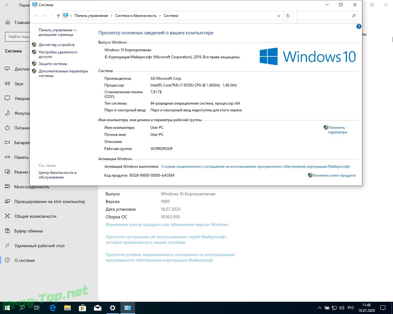Select Проецирование на этот компьютер

(49, 201)
